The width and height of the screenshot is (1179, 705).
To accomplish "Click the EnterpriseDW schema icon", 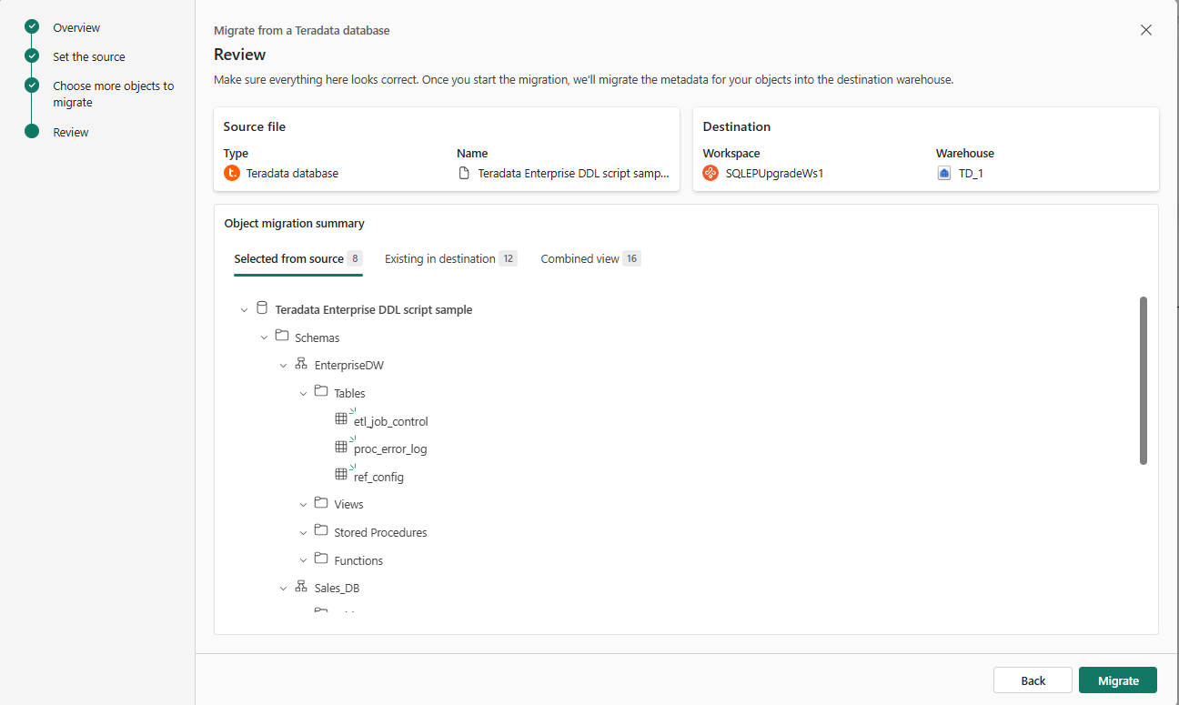I will pos(301,364).
